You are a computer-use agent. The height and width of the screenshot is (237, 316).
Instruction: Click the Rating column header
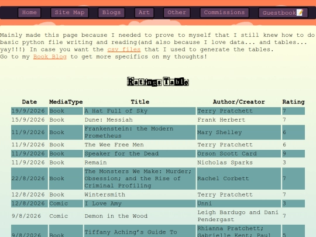click(x=293, y=102)
